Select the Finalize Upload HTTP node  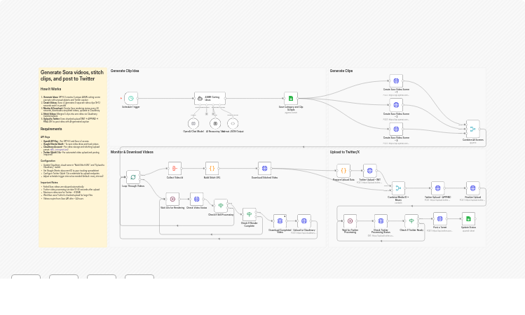coord(472,188)
